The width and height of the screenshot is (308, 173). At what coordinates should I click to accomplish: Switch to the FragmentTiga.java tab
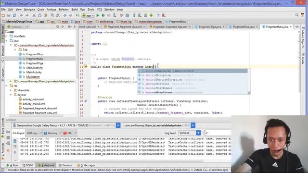coord(210,27)
